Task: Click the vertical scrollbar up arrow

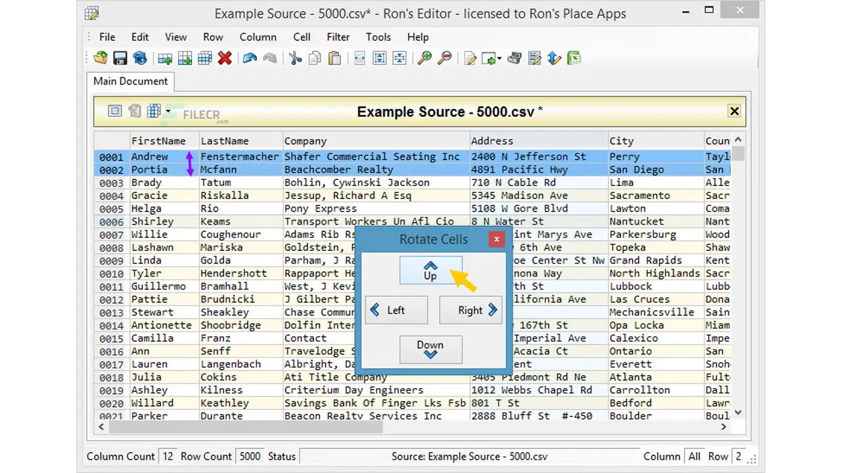Action: (x=738, y=140)
